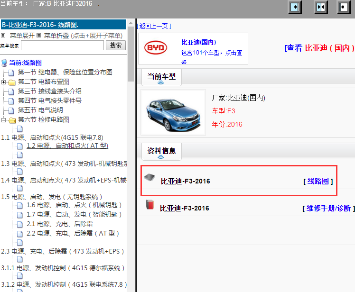Click the 返回上一页 link
The image size is (355, 292).
click(154, 26)
